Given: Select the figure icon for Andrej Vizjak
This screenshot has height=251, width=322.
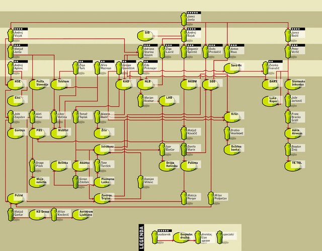Looking at the screenshot, I should (x=11, y=35).
